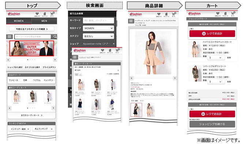Screen dimensions: 246x144
Task: Select the カテゴリから探す tab
Action: (x=32, y=67)
